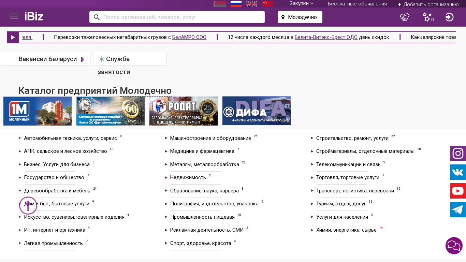
Task: Click the search organizations input field
Action: (181, 17)
